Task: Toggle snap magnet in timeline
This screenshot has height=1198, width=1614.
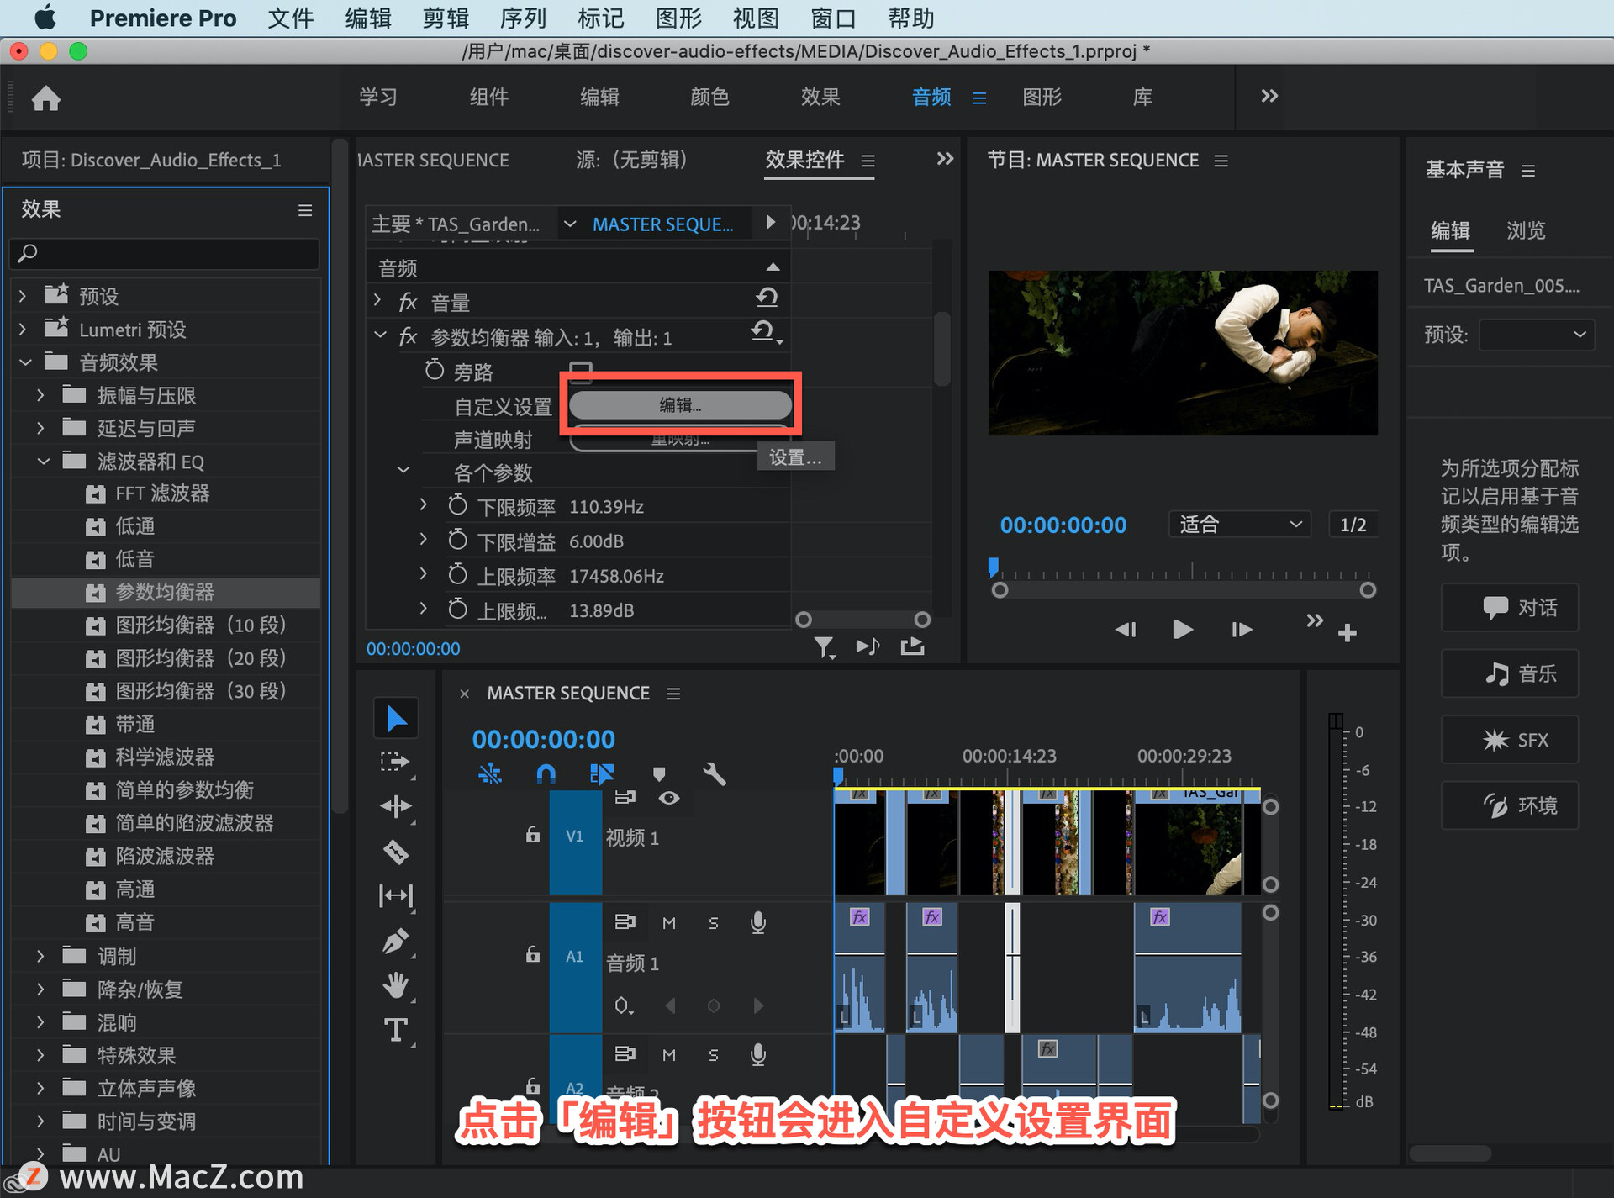Action: coord(546,773)
